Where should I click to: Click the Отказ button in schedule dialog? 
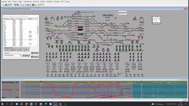(x=35, y=57)
